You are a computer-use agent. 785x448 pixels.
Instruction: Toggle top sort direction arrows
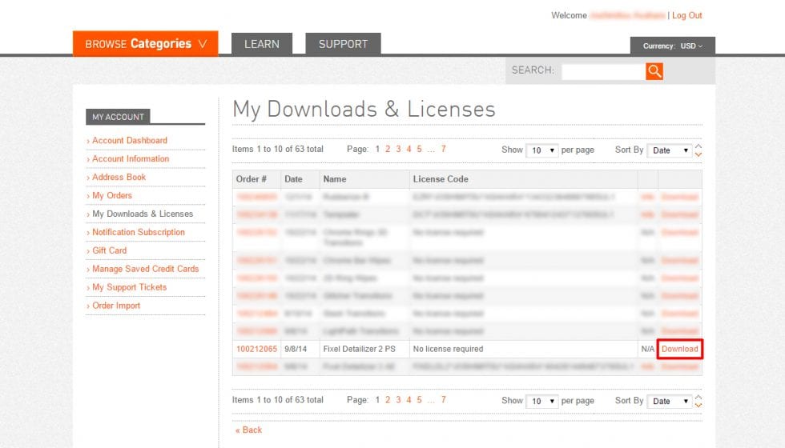point(698,150)
